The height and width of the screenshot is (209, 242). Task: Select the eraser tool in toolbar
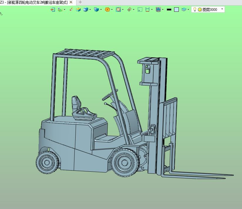click(x=71, y=10)
